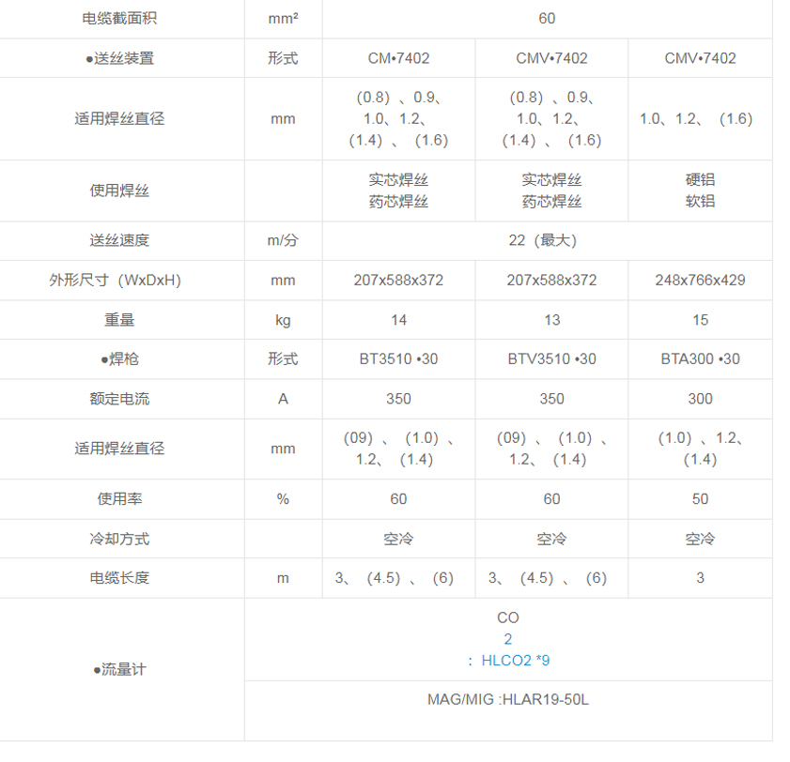Click the rated current 350 A cell

tap(398, 398)
